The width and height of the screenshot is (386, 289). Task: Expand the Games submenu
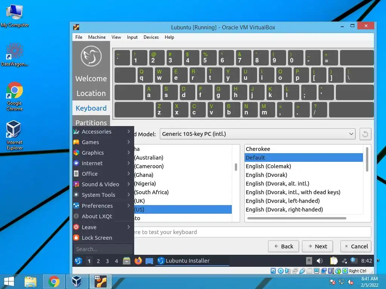click(103, 142)
